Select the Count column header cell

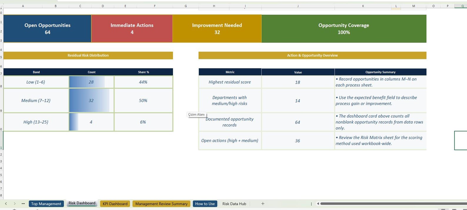[x=91, y=72]
